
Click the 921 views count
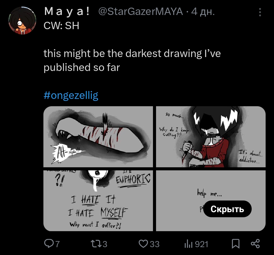[x=201, y=244]
